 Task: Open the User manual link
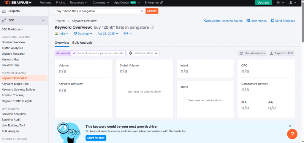257,21
